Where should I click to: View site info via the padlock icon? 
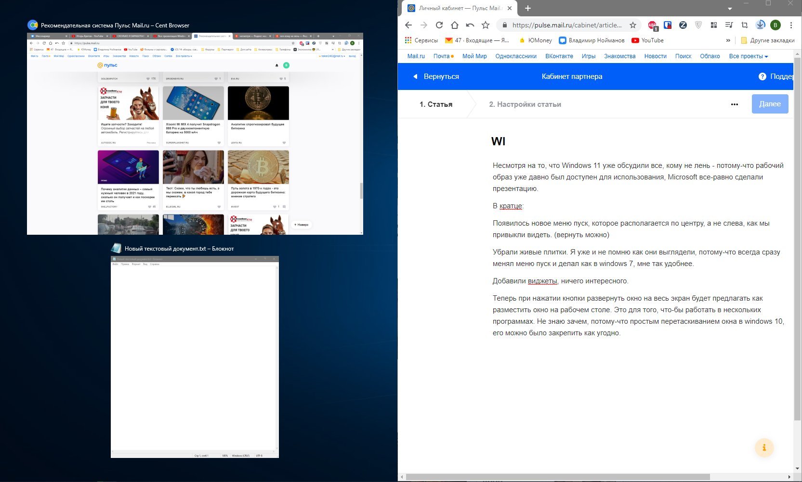point(504,25)
